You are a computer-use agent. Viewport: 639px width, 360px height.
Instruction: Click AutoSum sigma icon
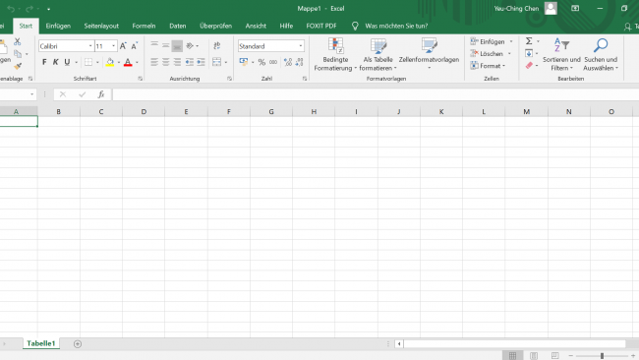point(529,41)
